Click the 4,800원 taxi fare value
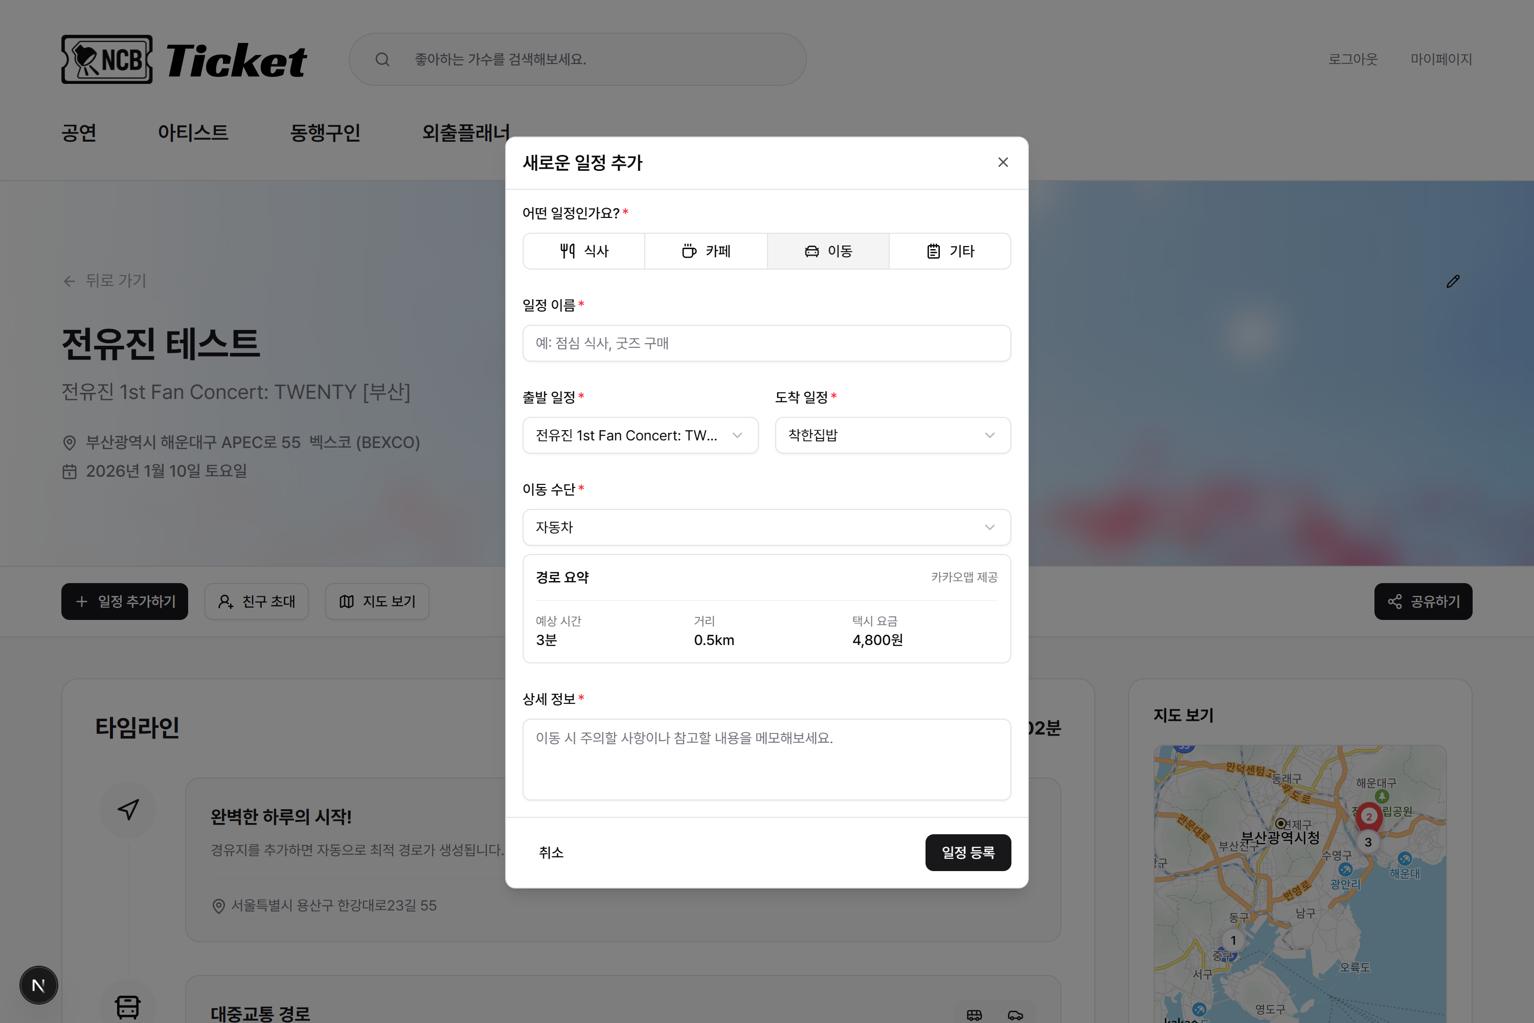The image size is (1534, 1023). tap(877, 640)
